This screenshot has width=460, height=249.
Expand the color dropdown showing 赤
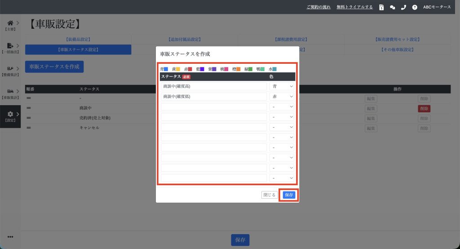point(282,97)
